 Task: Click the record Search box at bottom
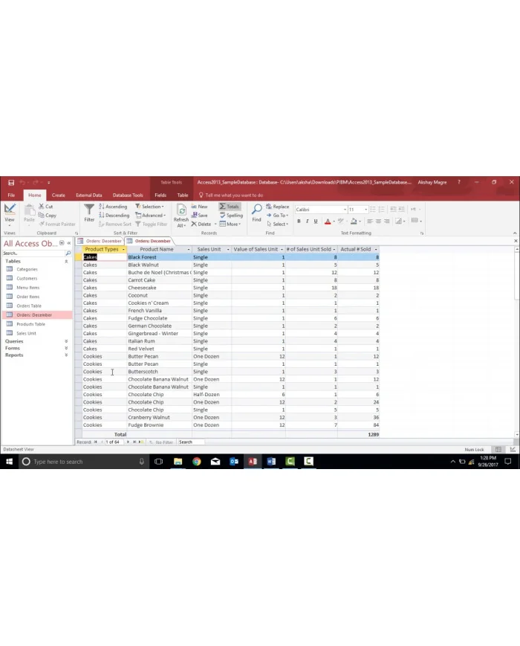(190, 442)
